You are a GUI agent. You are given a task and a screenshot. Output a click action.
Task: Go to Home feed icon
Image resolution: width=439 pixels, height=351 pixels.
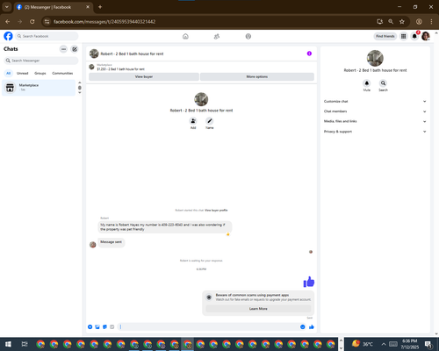tap(185, 36)
